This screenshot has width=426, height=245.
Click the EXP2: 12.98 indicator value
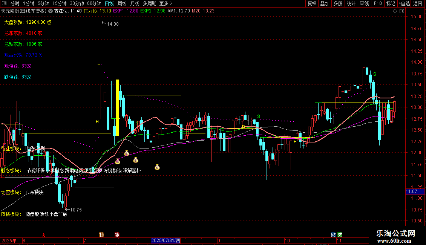(x=153, y=11)
